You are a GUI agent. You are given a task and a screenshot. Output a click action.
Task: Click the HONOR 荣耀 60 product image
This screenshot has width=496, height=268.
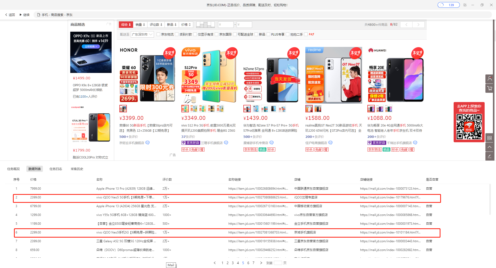[148, 75]
